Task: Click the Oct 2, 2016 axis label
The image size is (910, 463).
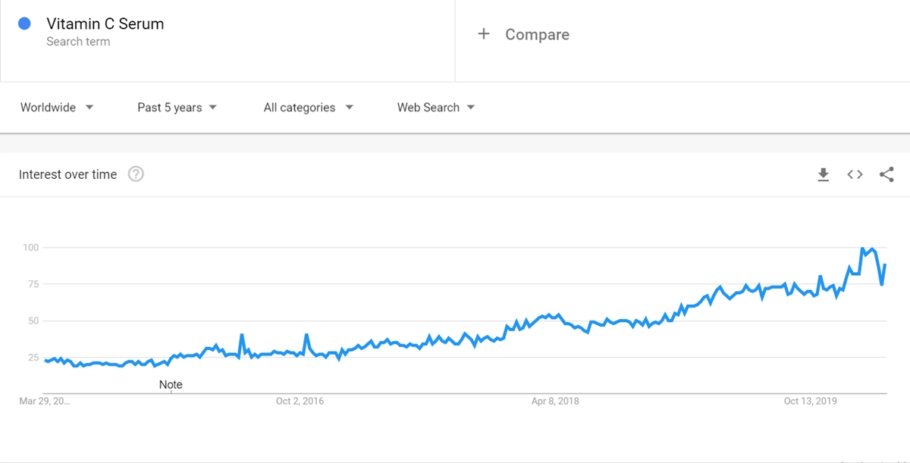Action: (x=300, y=401)
